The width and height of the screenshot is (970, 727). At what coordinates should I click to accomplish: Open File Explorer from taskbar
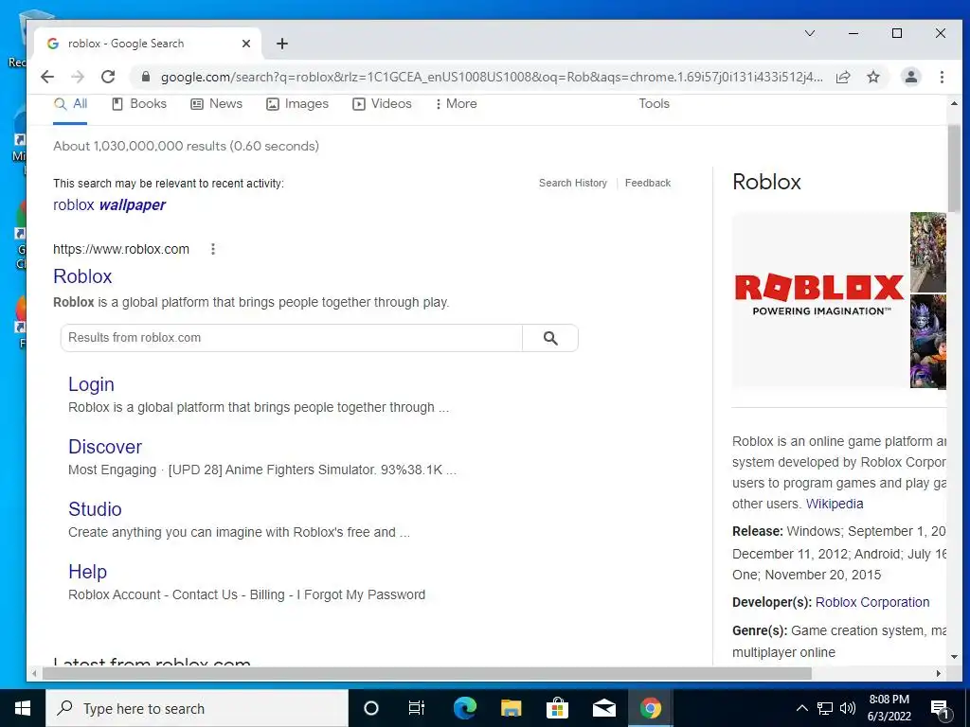pos(511,708)
